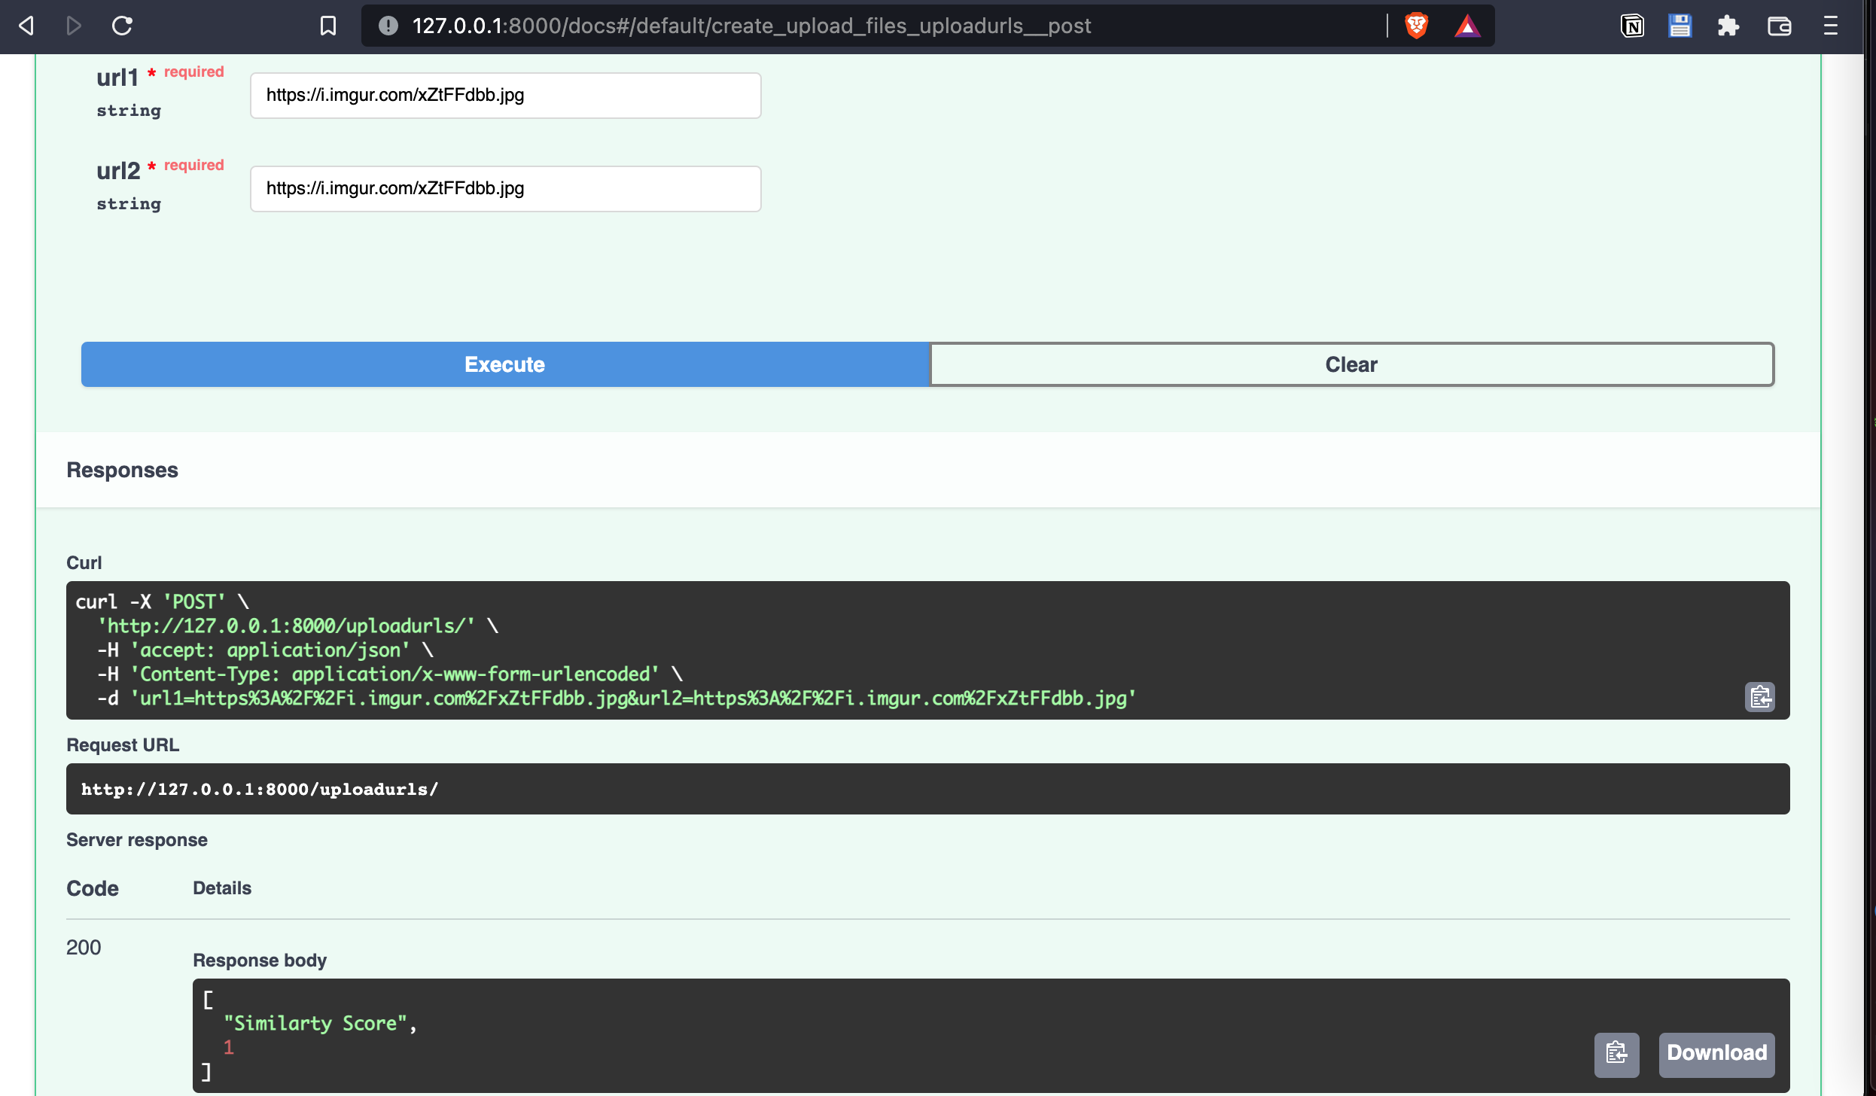This screenshot has width=1876, height=1096.
Task: Open the floppy disk save extension
Action: (1680, 26)
